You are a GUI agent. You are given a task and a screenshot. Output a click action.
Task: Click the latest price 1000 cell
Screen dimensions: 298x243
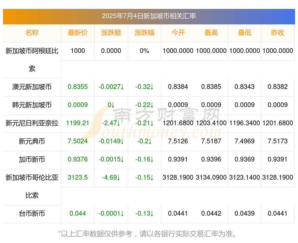tap(78, 51)
